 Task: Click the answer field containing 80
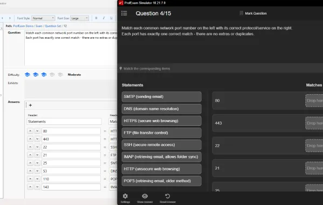click(71, 131)
